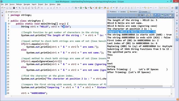Open the Project menu
Viewport: 179px width, 101px height.
click(41, 4)
